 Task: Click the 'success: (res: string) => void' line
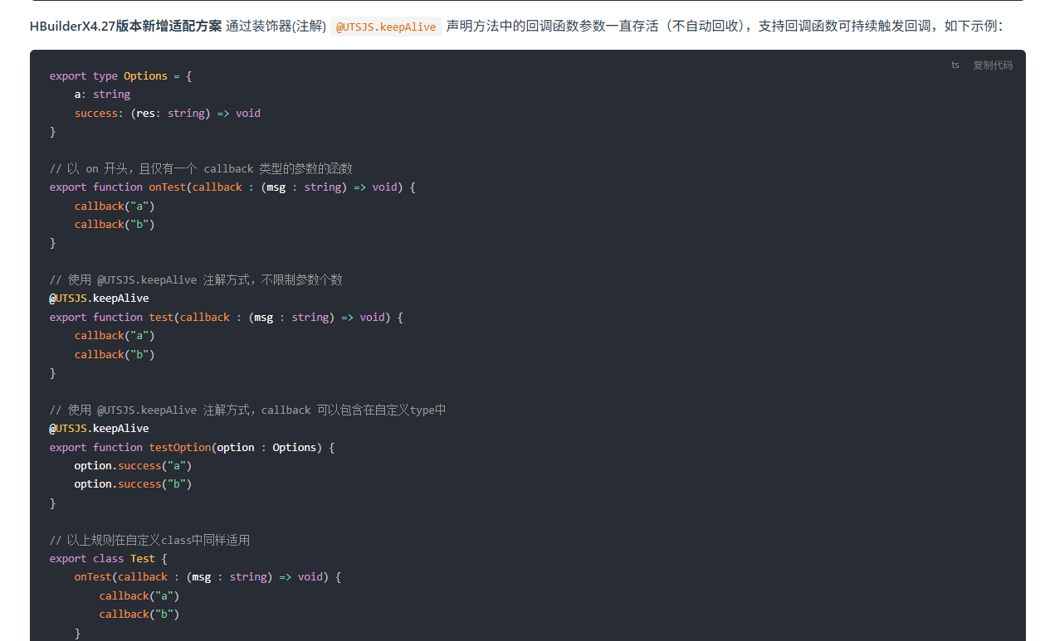click(167, 114)
